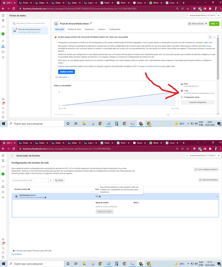Click the Gerenciar integrações button
Screen dimensions: 222x267
click(x=198, y=102)
